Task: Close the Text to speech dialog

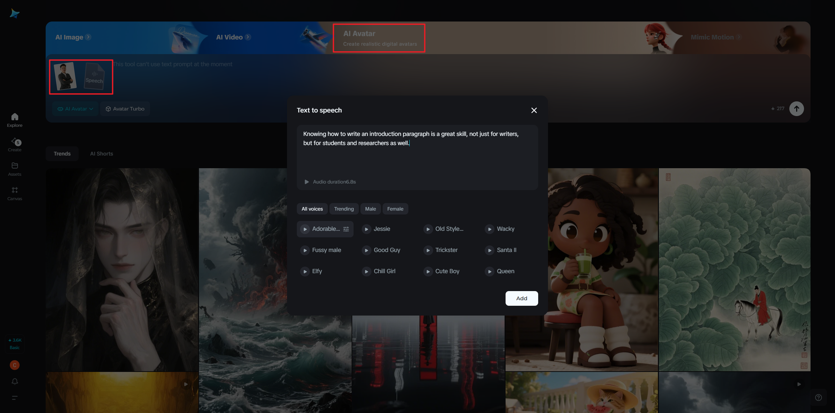Action: [x=534, y=111]
